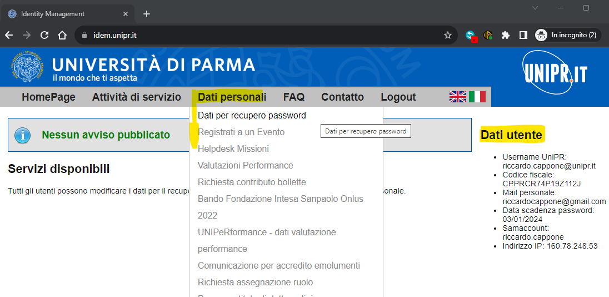
Task: Toggle the browser side panel icon
Action: (523, 35)
